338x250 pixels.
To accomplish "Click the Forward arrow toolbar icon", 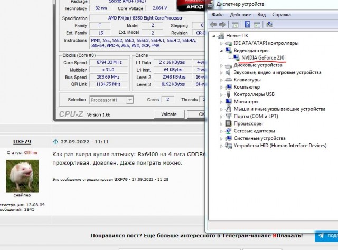I will tap(222, 25).
